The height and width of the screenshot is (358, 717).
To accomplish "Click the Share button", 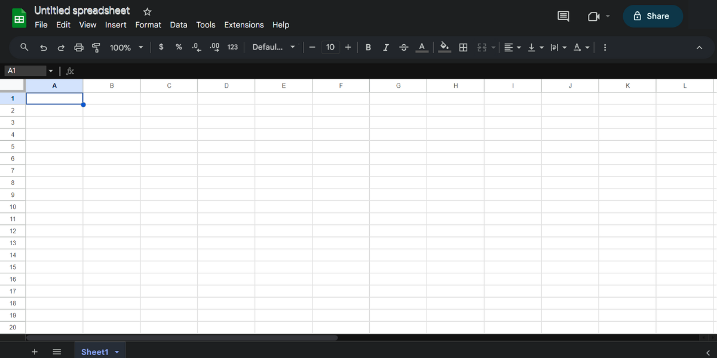I will (652, 16).
